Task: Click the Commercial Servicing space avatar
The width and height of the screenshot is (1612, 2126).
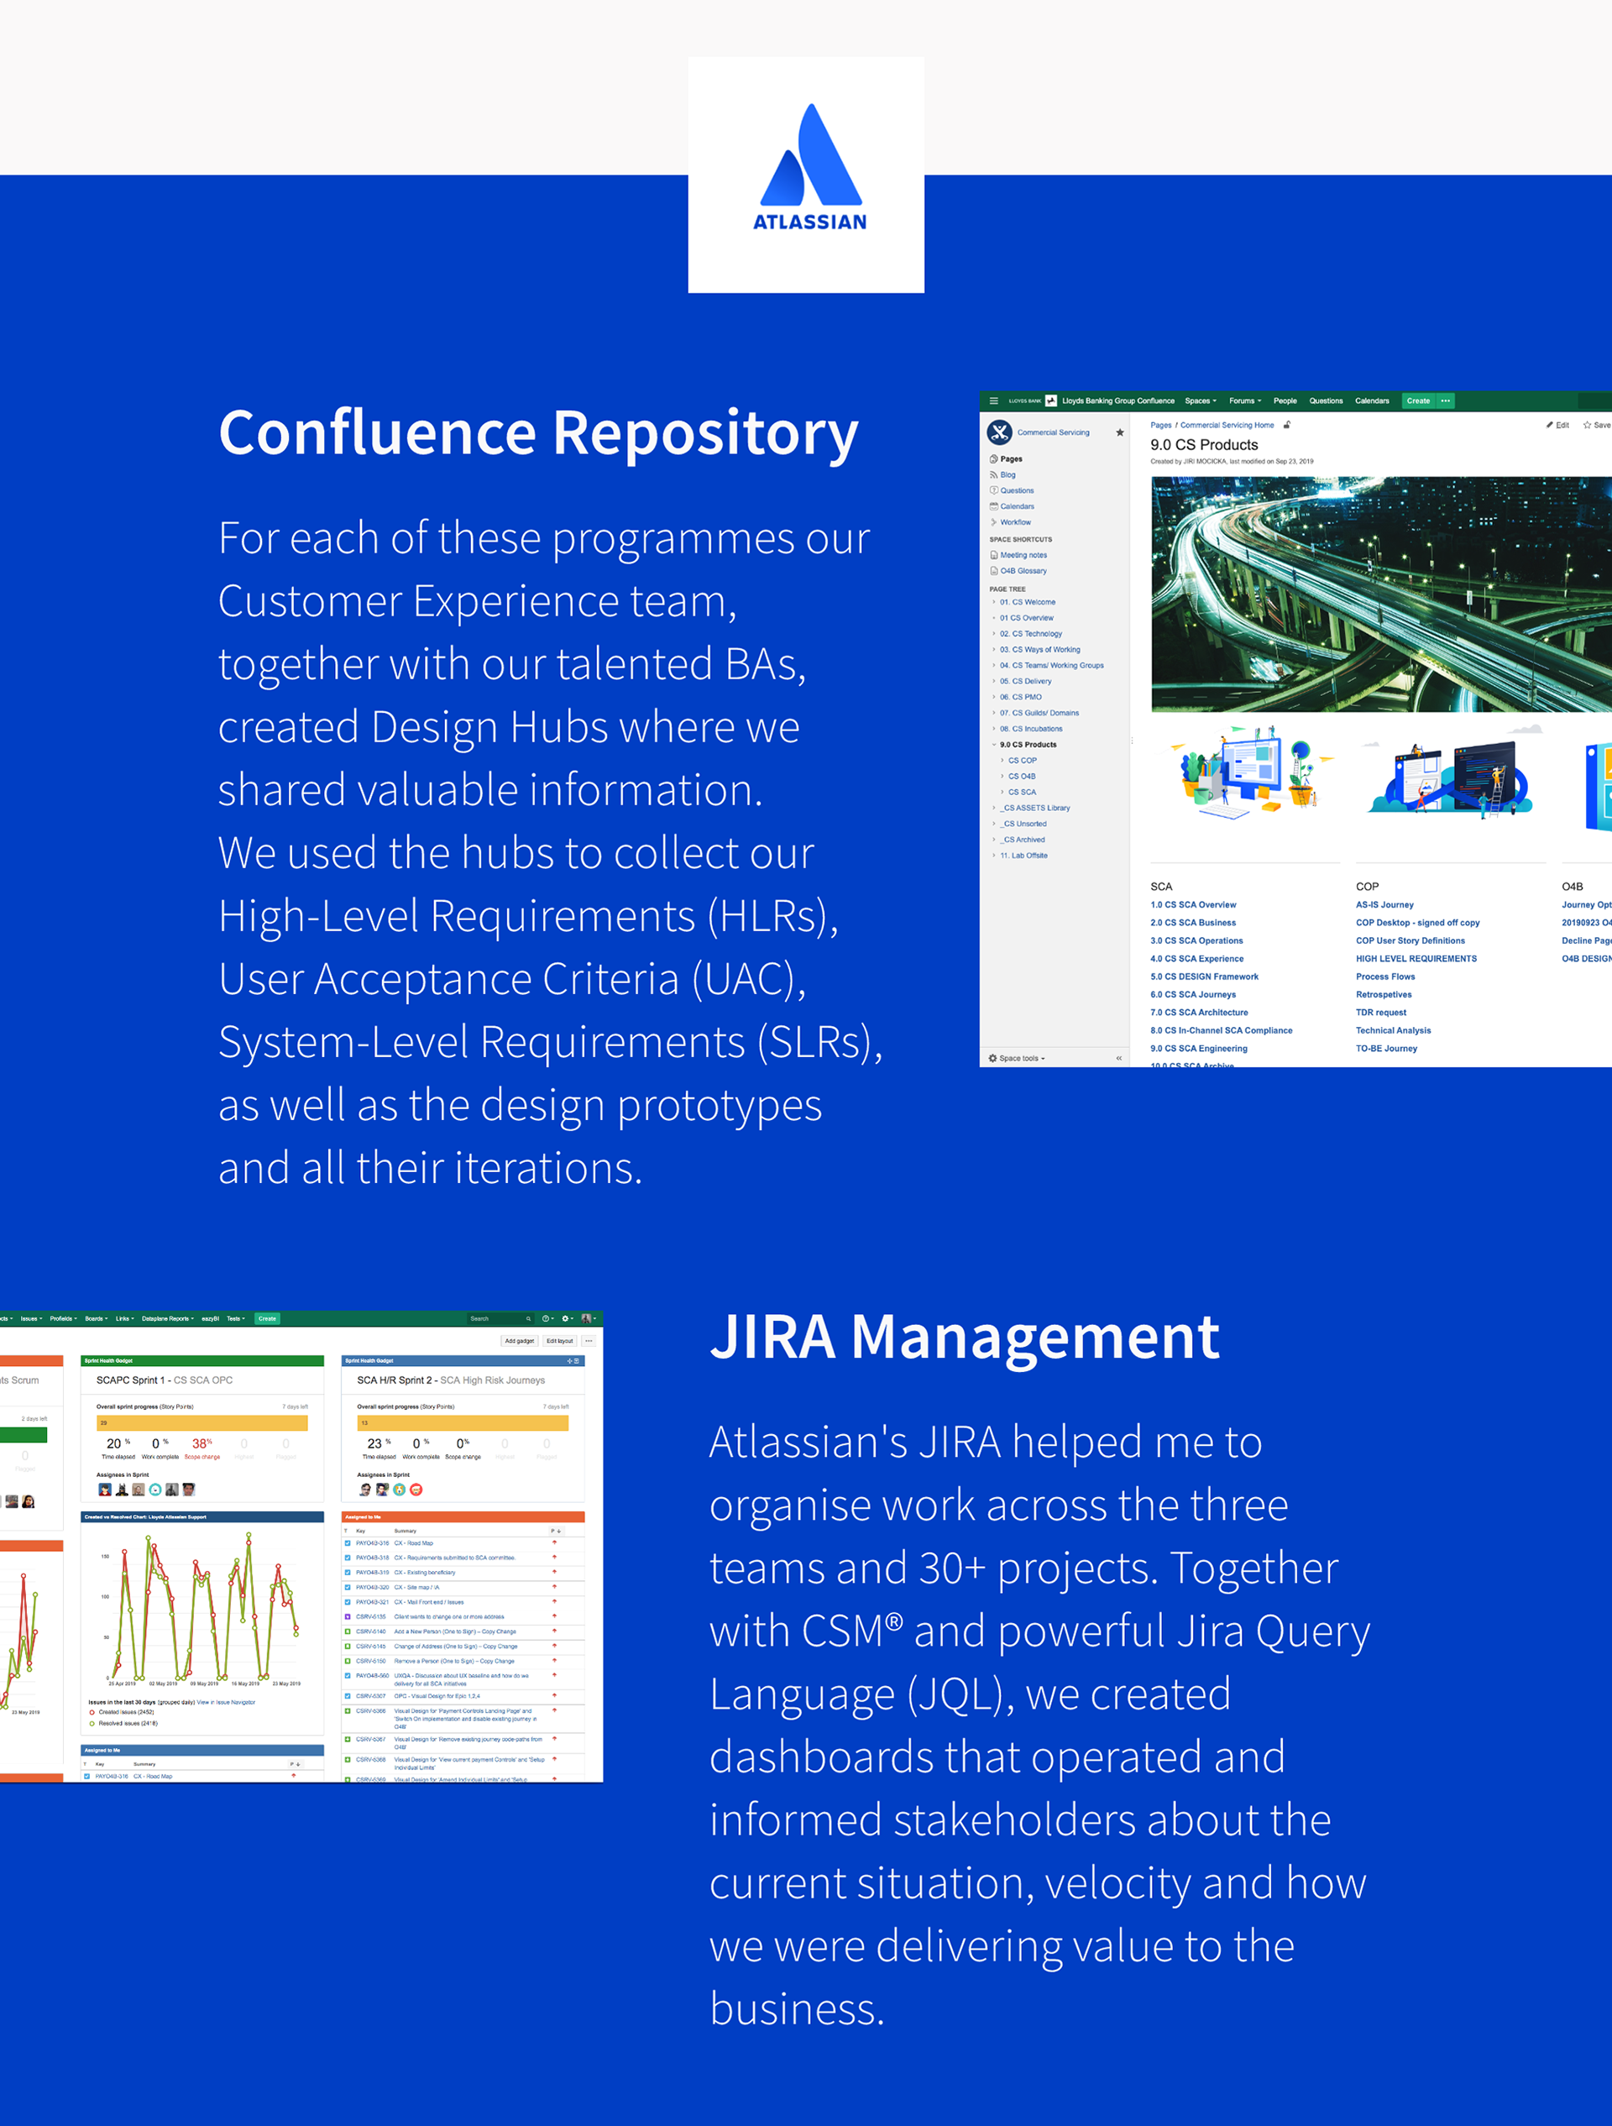Action: [1000, 432]
